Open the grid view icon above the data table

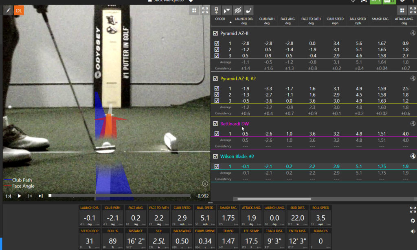(x=403, y=10)
